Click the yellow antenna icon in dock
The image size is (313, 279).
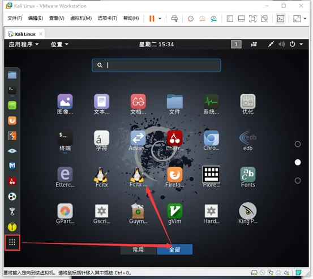(x=12, y=227)
